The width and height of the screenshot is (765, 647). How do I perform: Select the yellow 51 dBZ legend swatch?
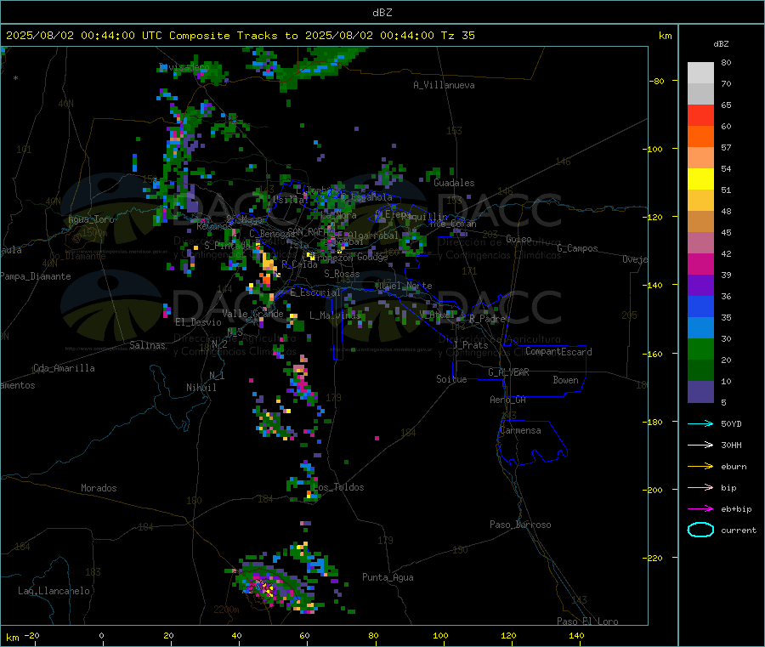(700, 179)
